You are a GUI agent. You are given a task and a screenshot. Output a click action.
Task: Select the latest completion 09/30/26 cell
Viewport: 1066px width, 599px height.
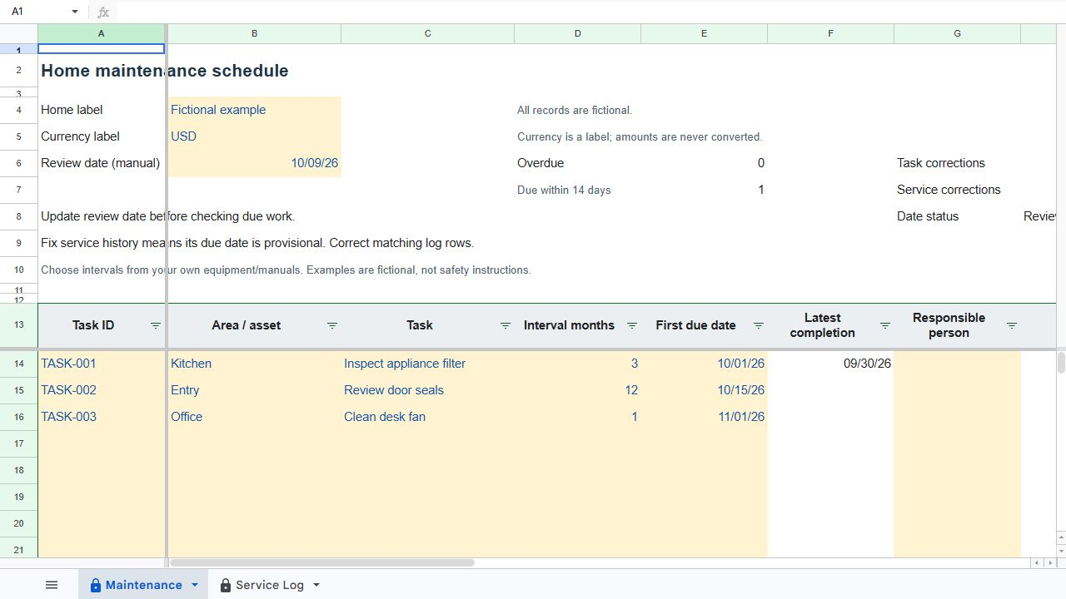point(830,364)
